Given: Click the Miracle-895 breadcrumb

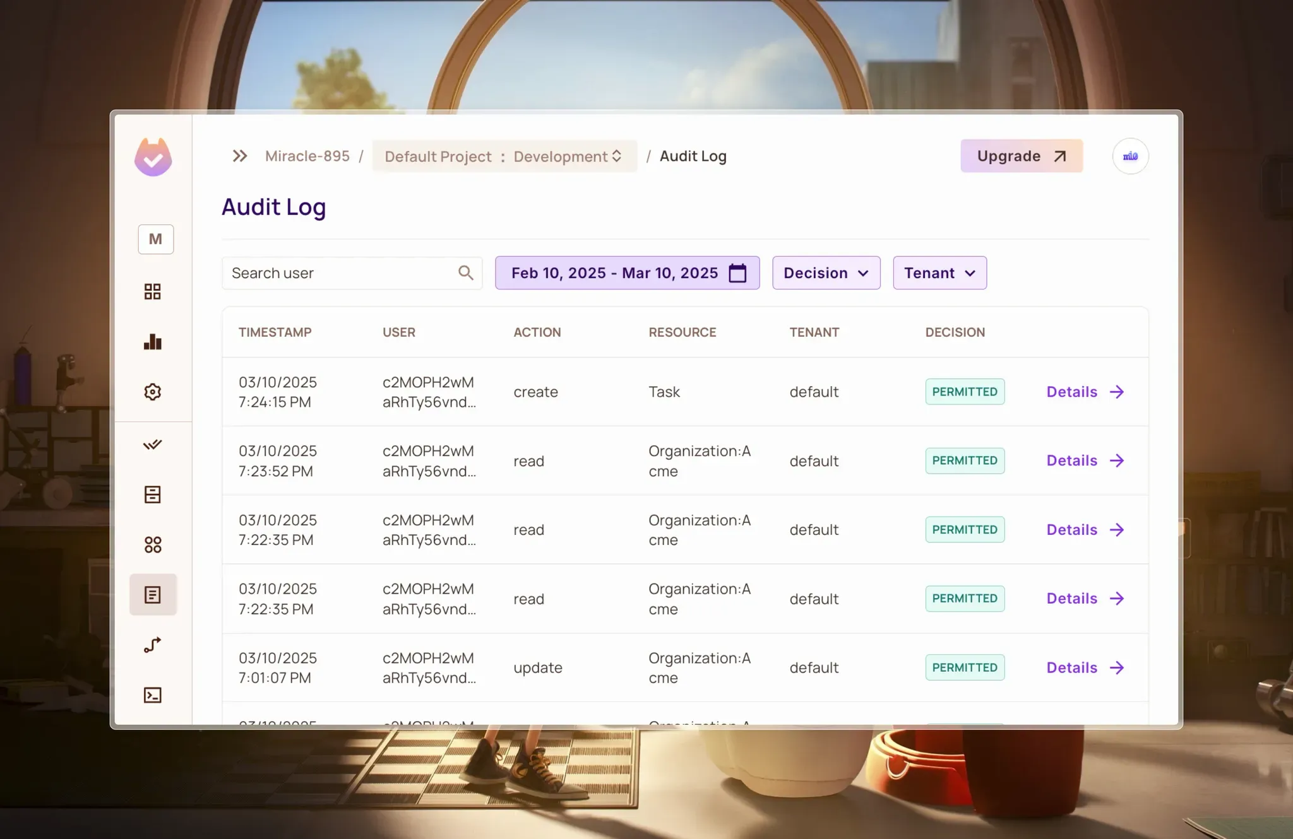Looking at the screenshot, I should [307, 156].
